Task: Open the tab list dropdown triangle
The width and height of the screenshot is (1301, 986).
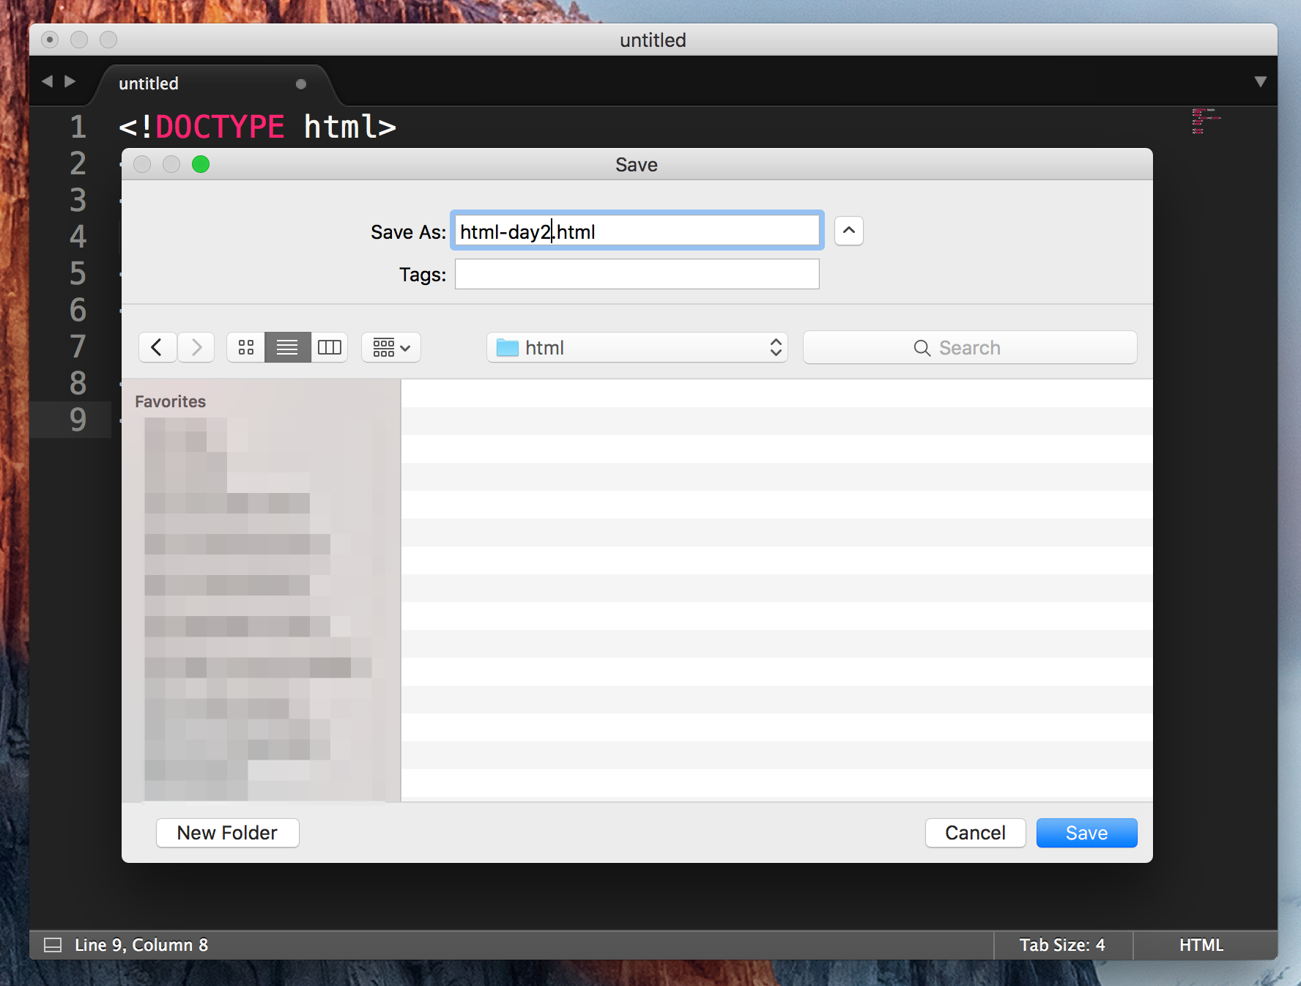Action: click(1260, 81)
